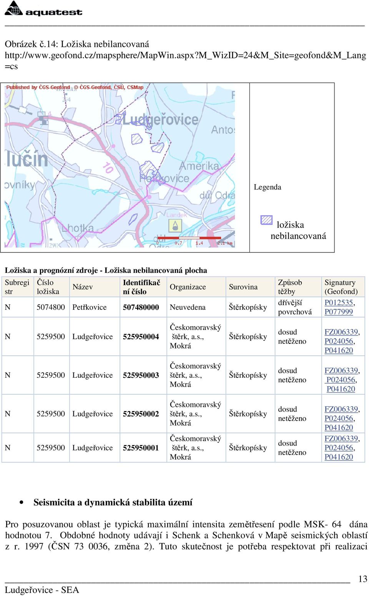Click column header 'Organizace'

(188, 287)
